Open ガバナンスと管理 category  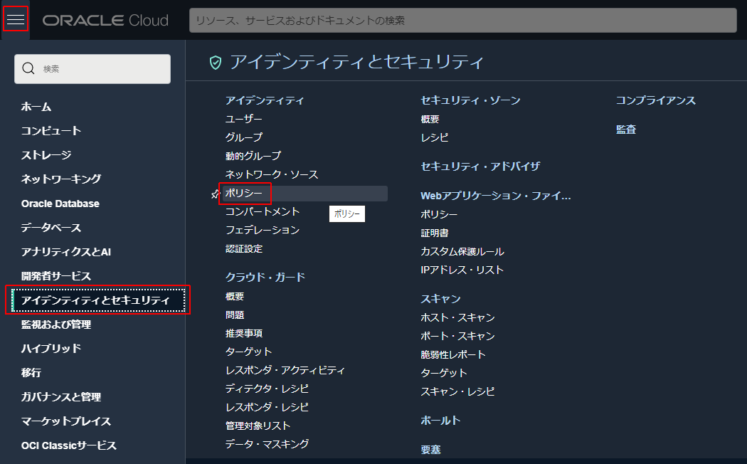pos(61,397)
